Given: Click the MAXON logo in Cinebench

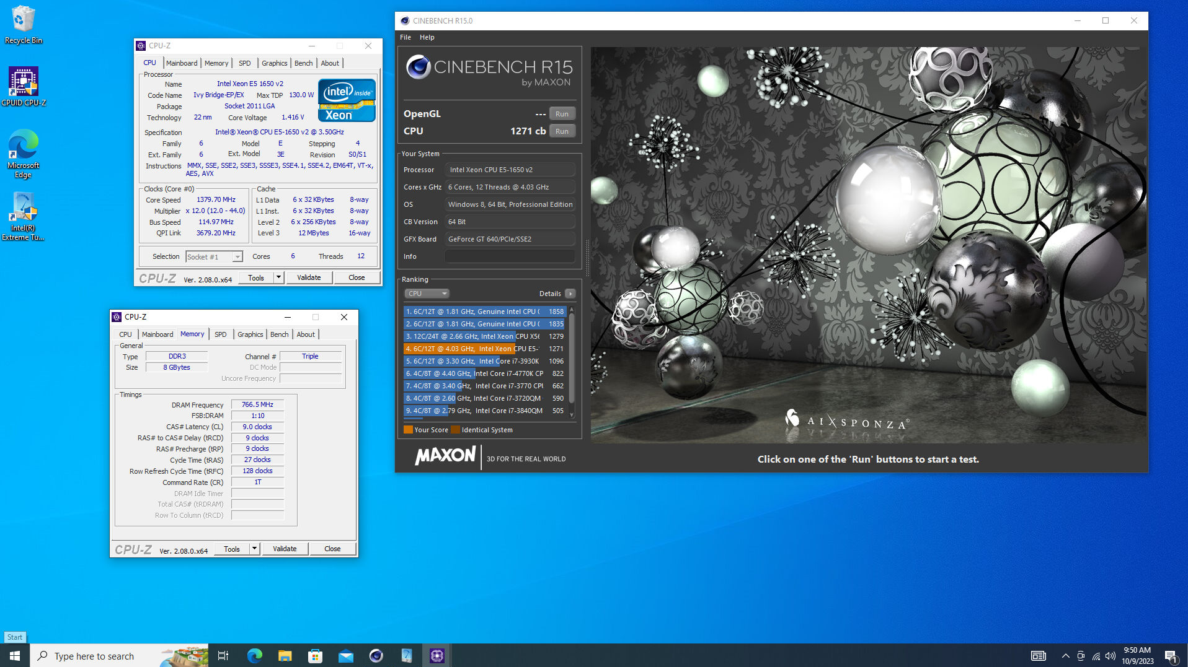Looking at the screenshot, I should click(445, 456).
